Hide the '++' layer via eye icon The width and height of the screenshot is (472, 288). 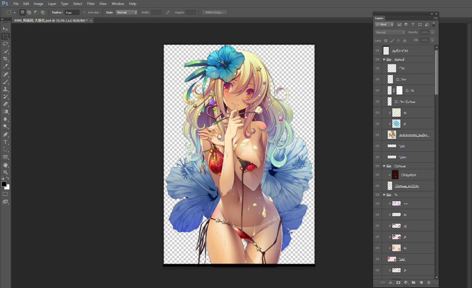click(377, 204)
